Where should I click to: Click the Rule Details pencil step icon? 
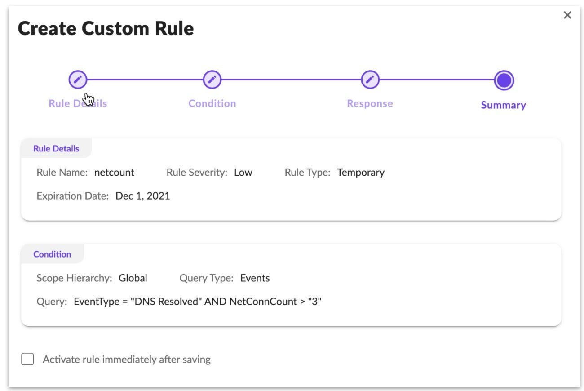(78, 80)
